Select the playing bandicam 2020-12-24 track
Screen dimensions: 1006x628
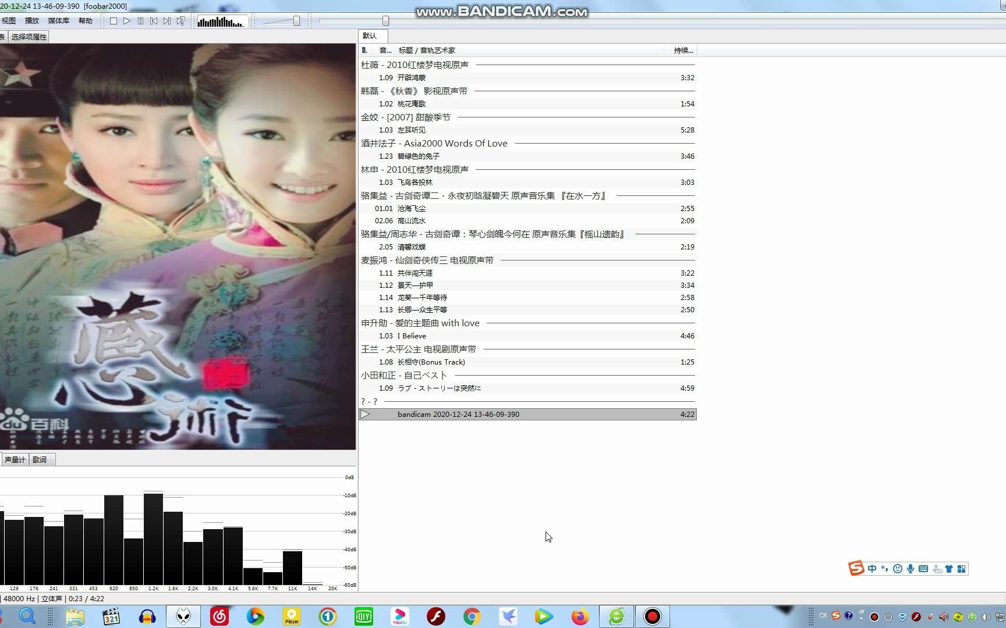527,414
